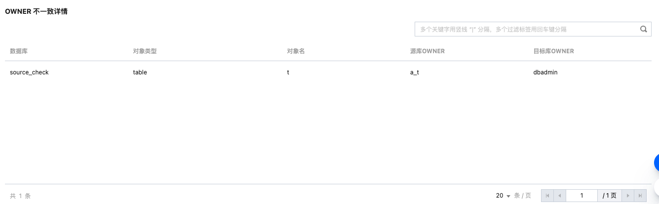Select the table object type cell
This screenshot has height=204, width=659.
click(140, 72)
